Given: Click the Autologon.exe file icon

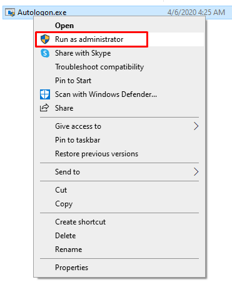Looking at the screenshot, I should (10, 13).
